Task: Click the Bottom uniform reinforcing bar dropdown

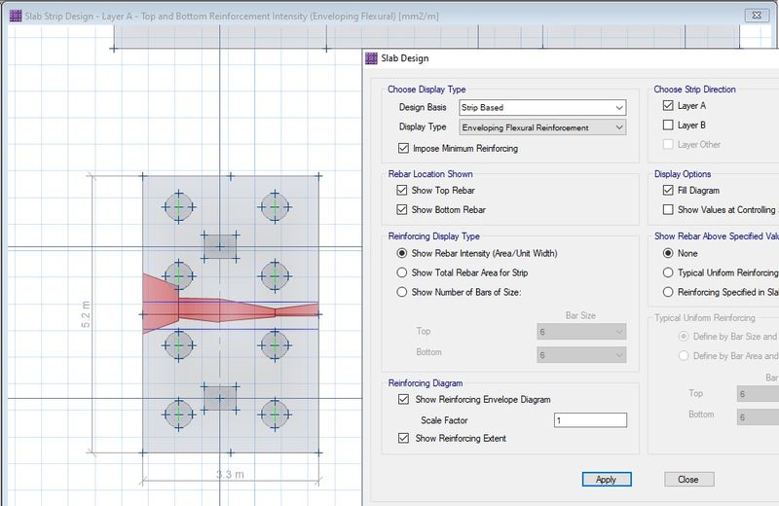Action: click(x=758, y=417)
